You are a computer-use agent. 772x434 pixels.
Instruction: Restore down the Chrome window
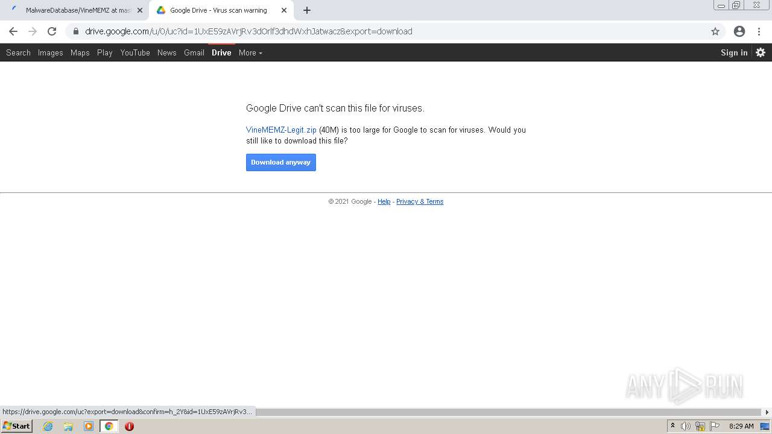(736, 5)
